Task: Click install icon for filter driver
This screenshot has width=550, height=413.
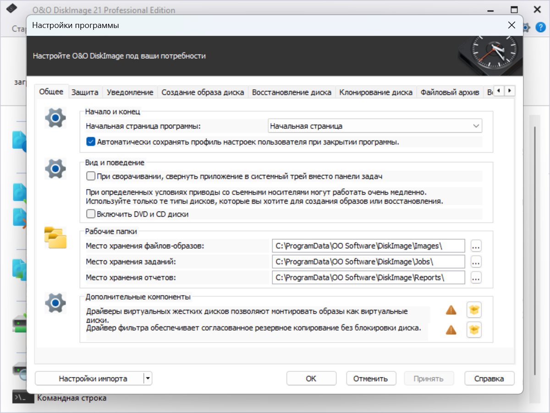Action: pyautogui.click(x=474, y=329)
